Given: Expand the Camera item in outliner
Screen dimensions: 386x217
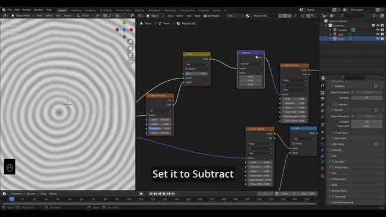Looking at the screenshot, I should (x=331, y=30).
